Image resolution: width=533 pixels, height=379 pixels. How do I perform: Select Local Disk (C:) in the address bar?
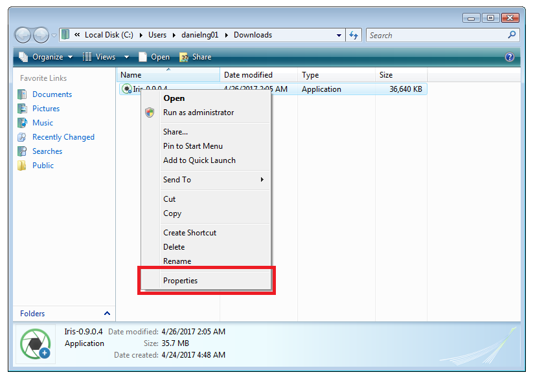(x=109, y=35)
